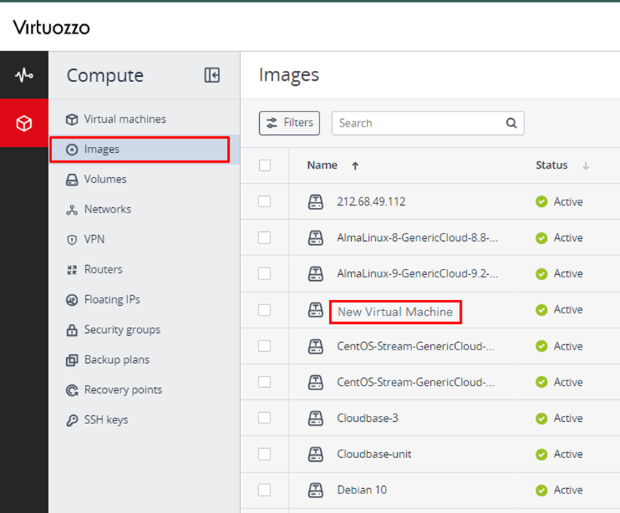The width and height of the screenshot is (620, 513).
Task: Sort images by Status column arrow
Action: coord(585,166)
